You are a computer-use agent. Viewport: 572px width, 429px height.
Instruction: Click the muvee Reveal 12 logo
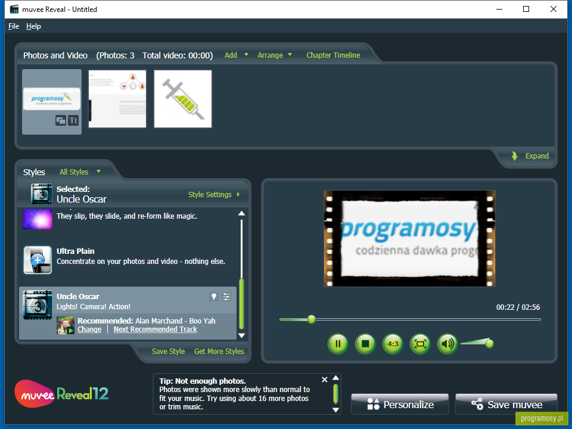coord(61,394)
